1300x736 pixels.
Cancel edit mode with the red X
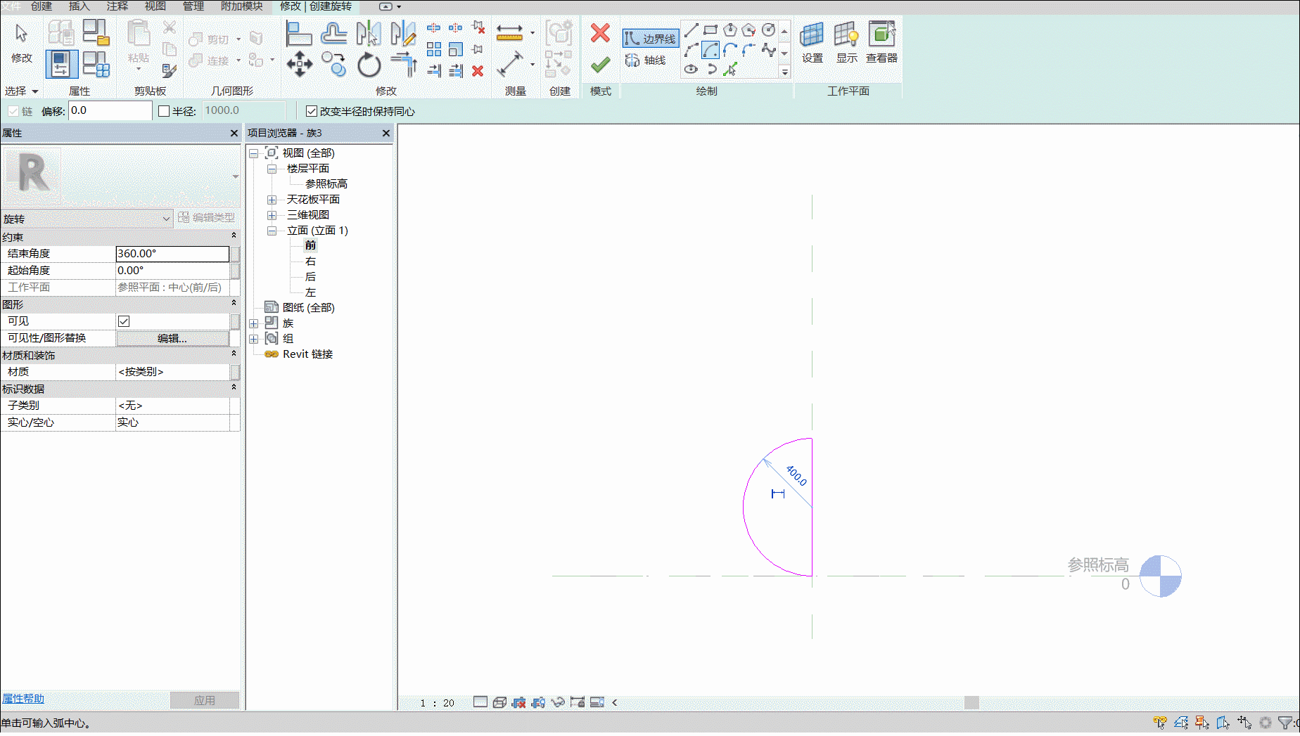coord(599,33)
